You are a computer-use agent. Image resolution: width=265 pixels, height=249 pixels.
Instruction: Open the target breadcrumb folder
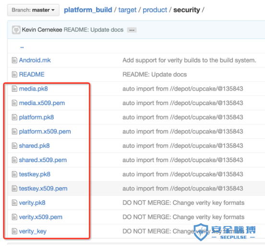[x=127, y=10]
